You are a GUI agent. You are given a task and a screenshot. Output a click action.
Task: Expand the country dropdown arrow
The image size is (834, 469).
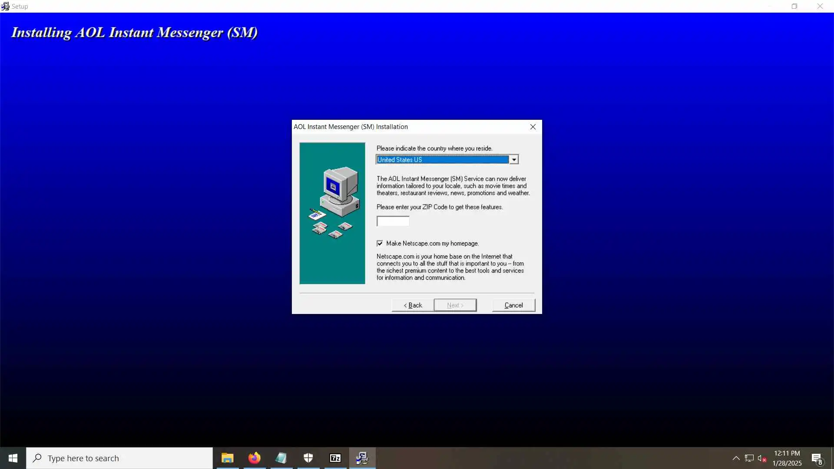click(514, 160)
